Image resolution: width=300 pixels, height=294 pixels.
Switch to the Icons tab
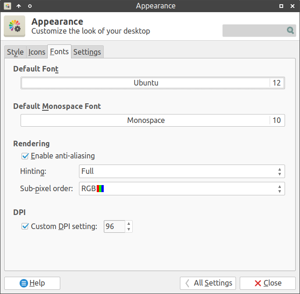(37, 52)
